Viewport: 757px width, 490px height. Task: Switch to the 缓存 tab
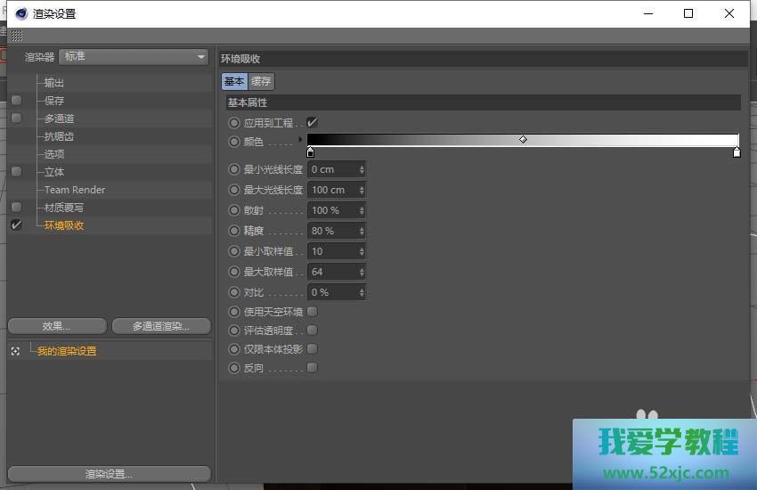click(x=261, y=81)
